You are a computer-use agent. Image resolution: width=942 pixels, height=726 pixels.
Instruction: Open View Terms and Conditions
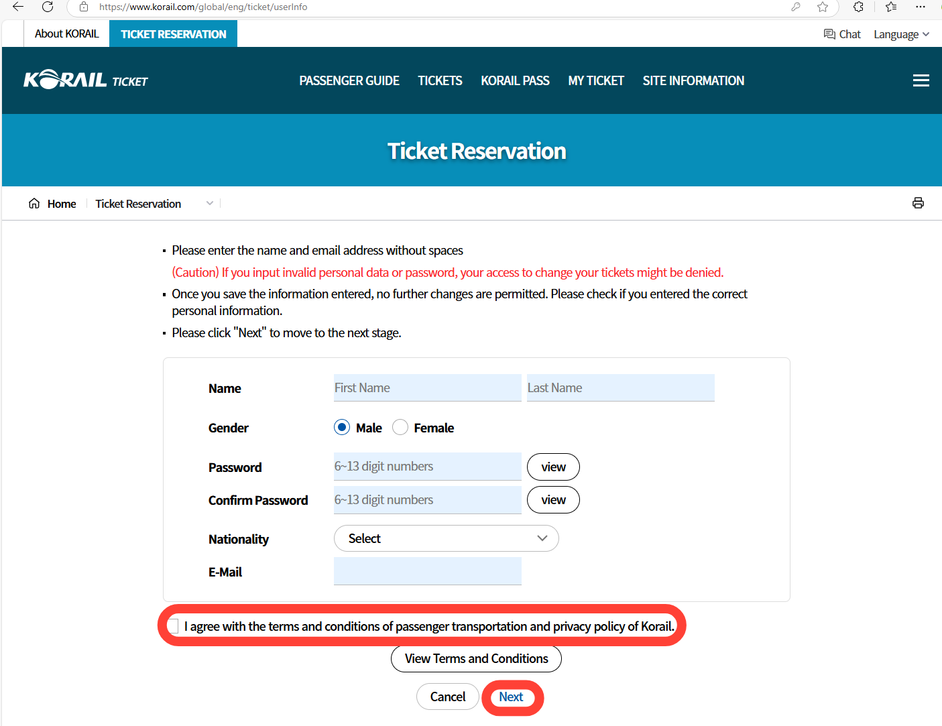(x=476, y=659)
